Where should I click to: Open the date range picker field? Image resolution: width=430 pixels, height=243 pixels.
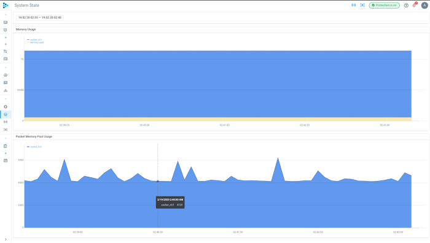40,18
